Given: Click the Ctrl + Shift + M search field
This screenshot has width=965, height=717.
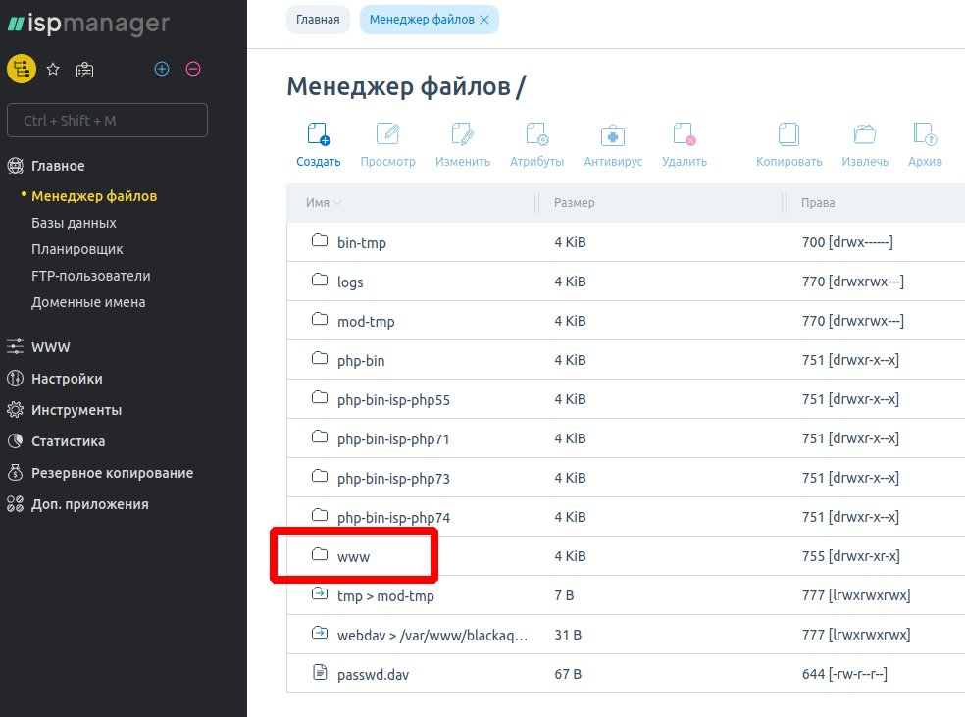Looking at the screenshot, I should point(107,121).
